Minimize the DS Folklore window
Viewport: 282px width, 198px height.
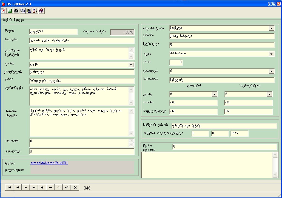pos(270,4)
